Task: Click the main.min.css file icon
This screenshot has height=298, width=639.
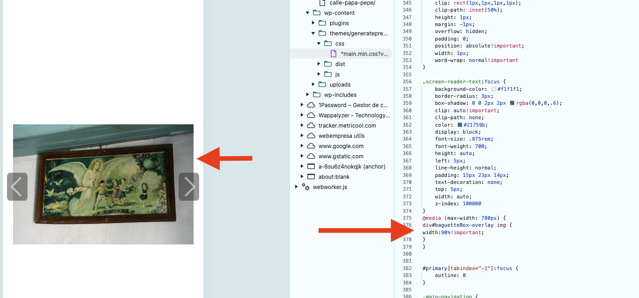Action: pos(333,54)
